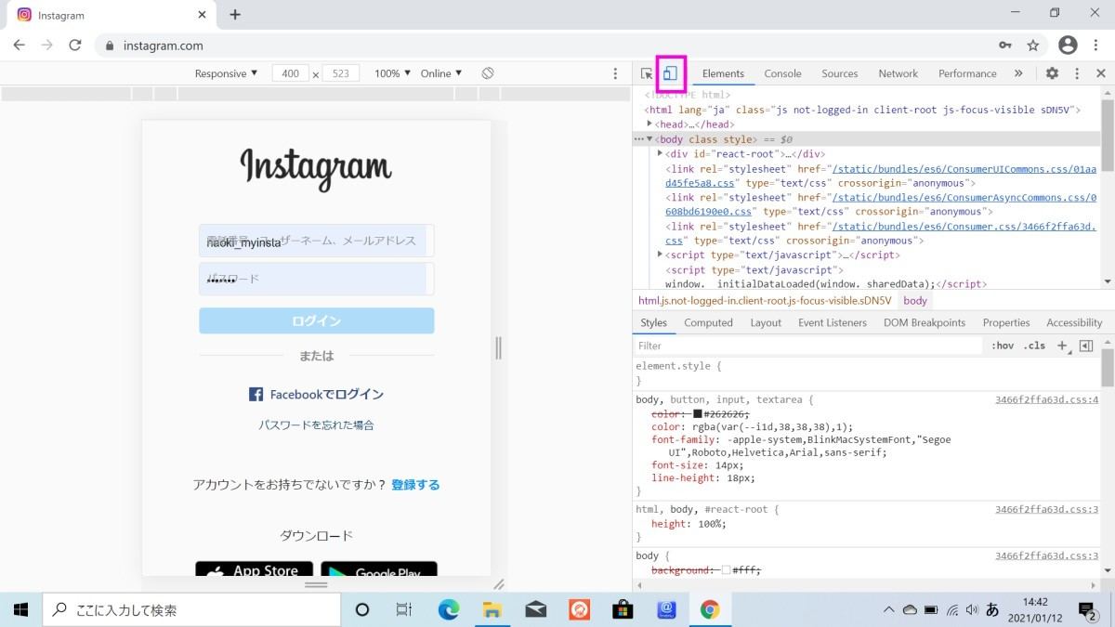Reload the instagram.com page

pyautogui.click(x=75, y=45)
